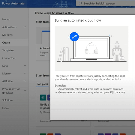Click the 26037 usage count

point(84,121)
